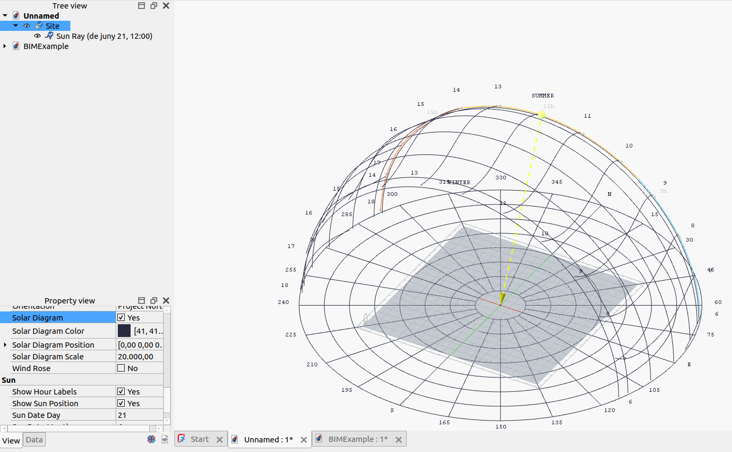The height and width of the screenshot is (452, 732).
Task: Expand Solar Diagram Position property
Action: click(5, 345)
